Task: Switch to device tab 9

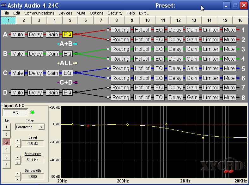Action: point(132,20)
